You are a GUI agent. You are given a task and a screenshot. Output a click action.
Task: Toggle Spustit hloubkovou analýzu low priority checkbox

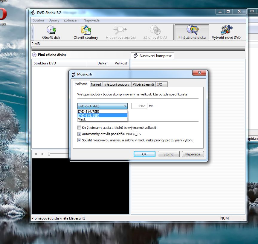tap(79, 140)
